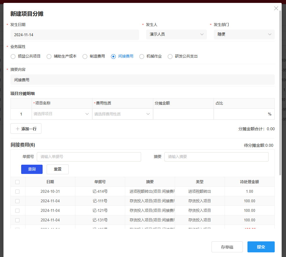
Task: Open the 请选择费用性质 dropdown
Action: [148, 114]
